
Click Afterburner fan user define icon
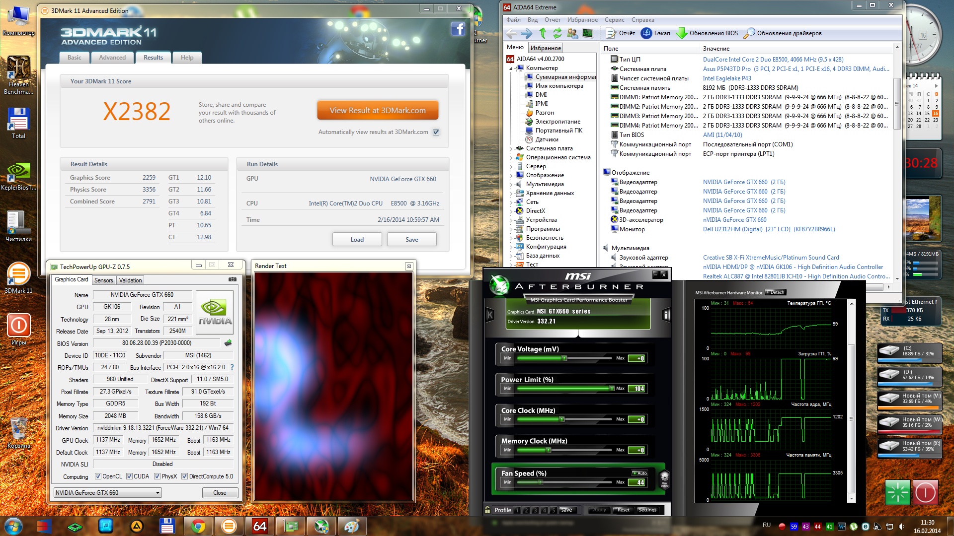664,479
